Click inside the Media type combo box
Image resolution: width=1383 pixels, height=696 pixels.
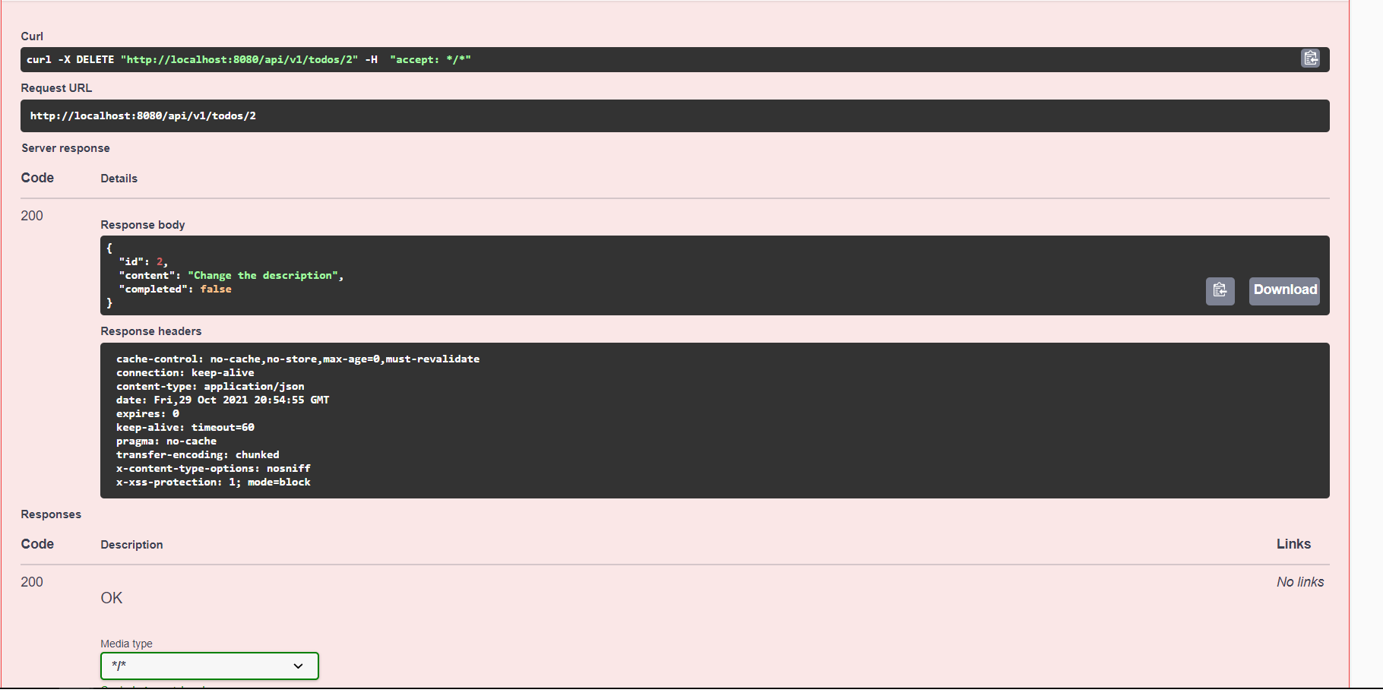190,666
